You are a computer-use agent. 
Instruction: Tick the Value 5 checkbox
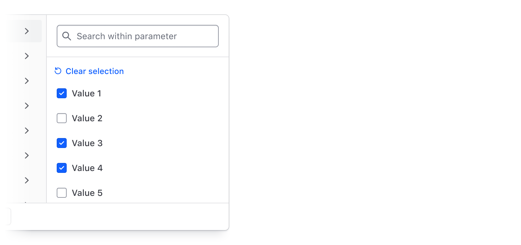coord(62,193)
